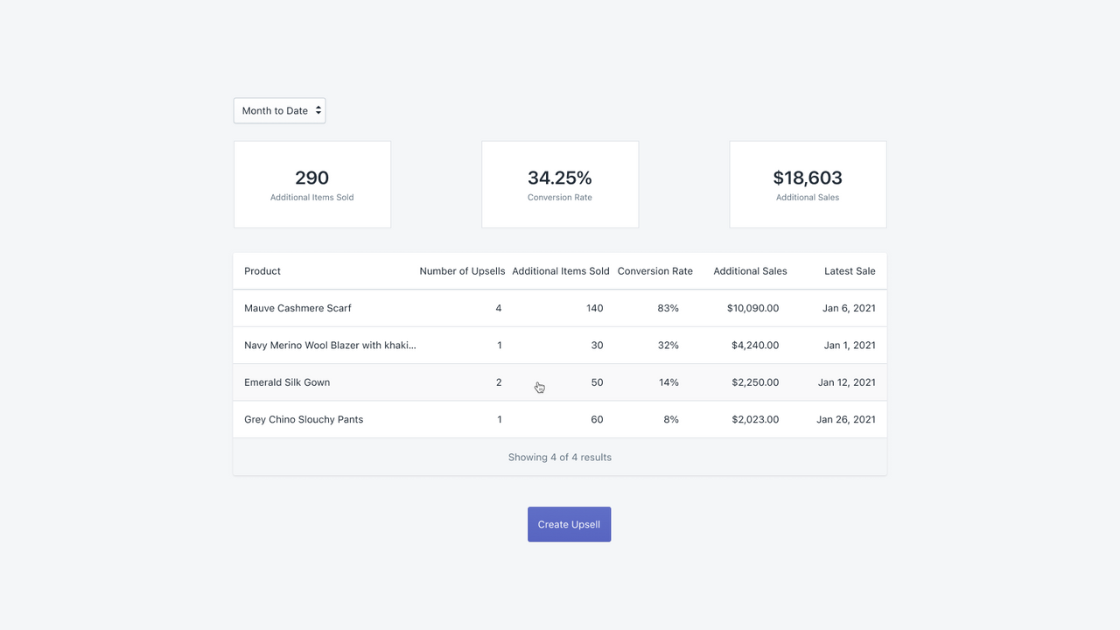1120x630 pixels.
Task: Click the Jan 26, 2021 latest sale date
Action: coord(845,419)
